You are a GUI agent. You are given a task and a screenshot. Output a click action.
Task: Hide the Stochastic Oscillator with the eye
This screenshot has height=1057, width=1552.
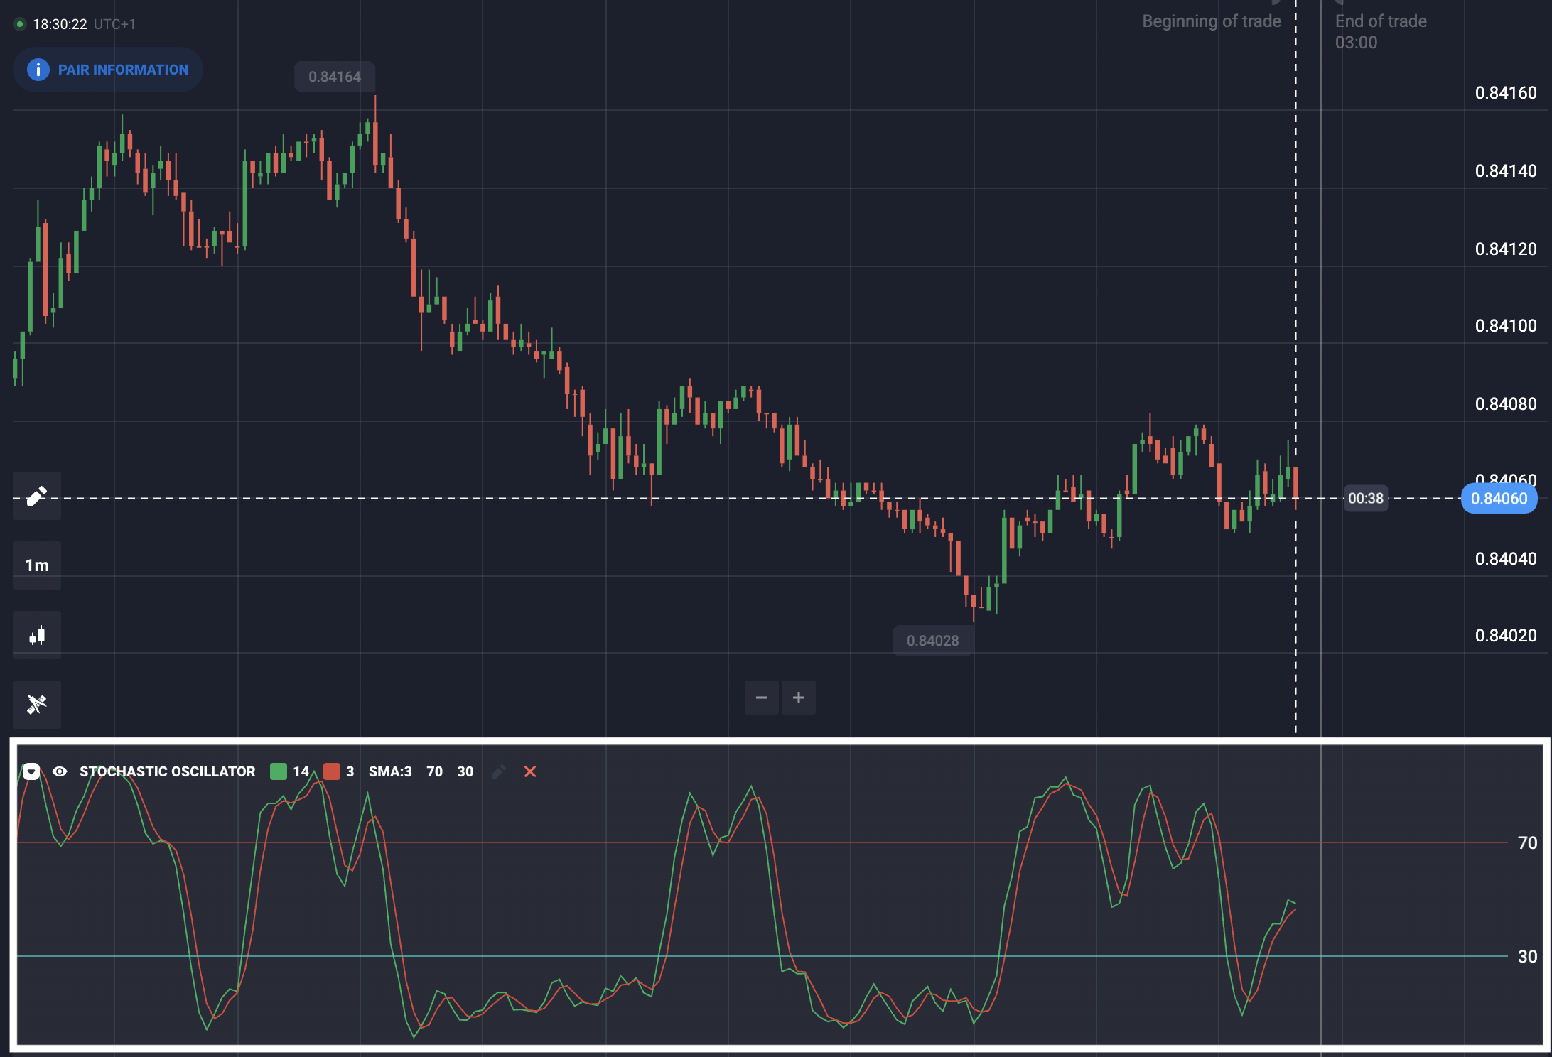(x=60, y=771)
